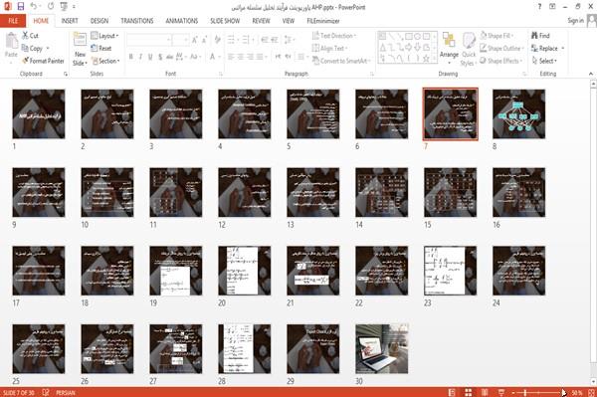Switch to Reading View in status bar
The height and width of the screenshot is (397, 597).
tap(485, 392)
